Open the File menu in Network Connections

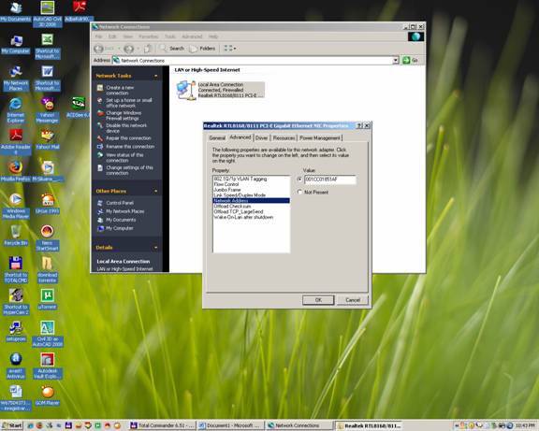point(98,36)
